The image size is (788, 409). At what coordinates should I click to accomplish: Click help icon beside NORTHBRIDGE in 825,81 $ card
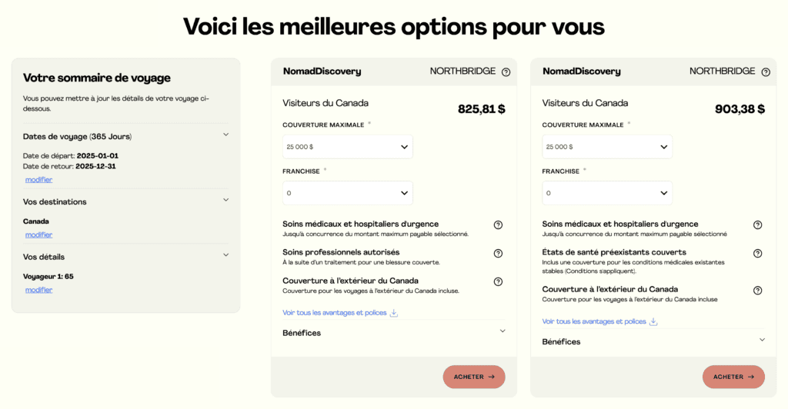pyautogui.click(x=506, y=72)
